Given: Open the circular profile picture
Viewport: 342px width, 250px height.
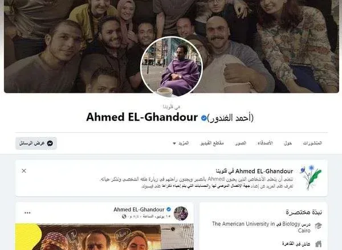Looking at the screenshot, I should click(172, 67).
